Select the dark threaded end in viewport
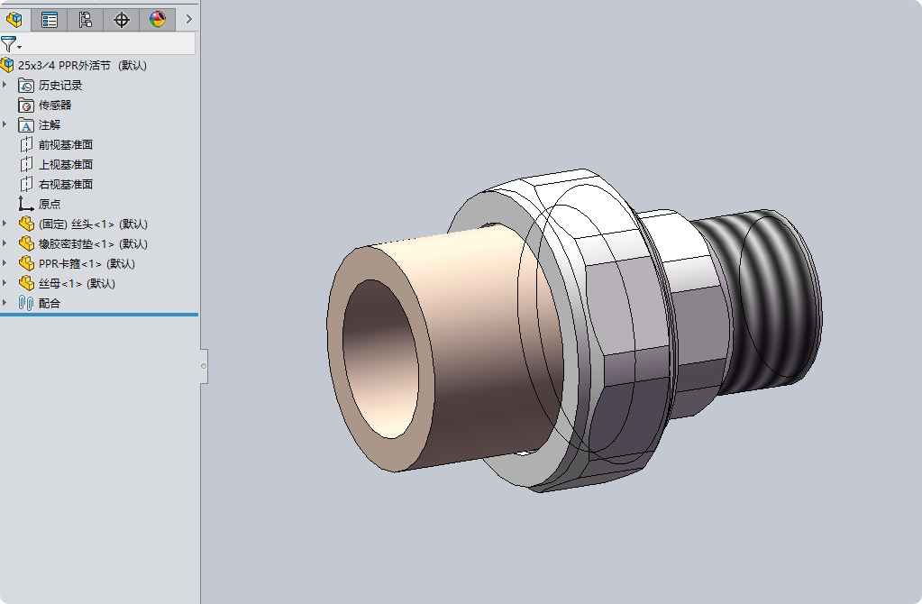 [x=771, y=300]
